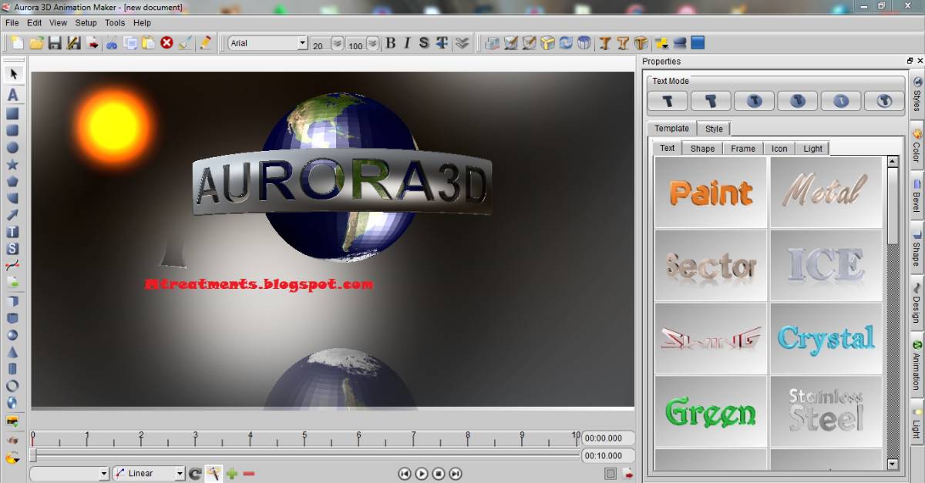Click the solid blue square icon
925x483 pixels.
[x=698, y=43]
